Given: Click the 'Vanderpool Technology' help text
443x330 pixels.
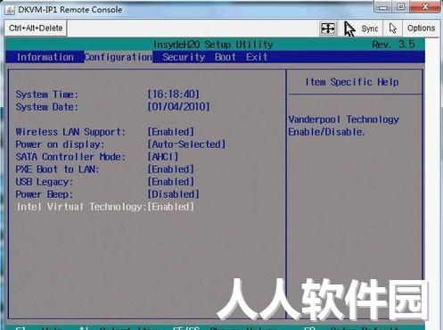Looking at the screenshot, I should pos(344,120).
